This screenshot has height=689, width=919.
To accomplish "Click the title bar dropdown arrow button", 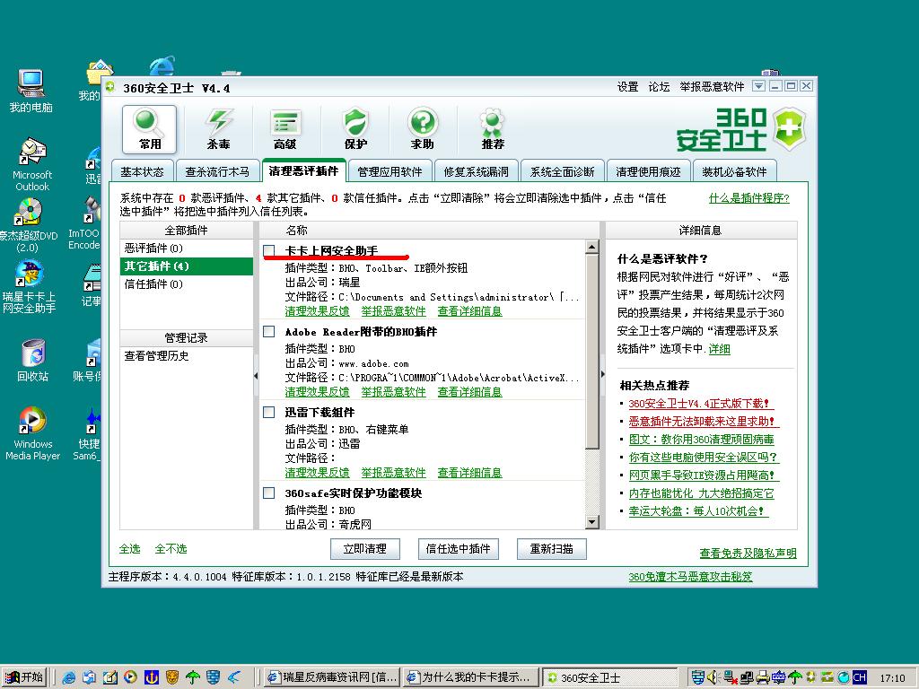I will click(758, 86).
